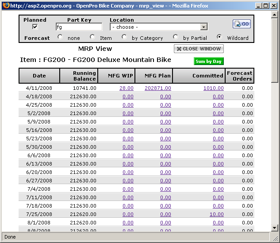
Task: Maximize the Firefox window
Action: pos(266,5)
